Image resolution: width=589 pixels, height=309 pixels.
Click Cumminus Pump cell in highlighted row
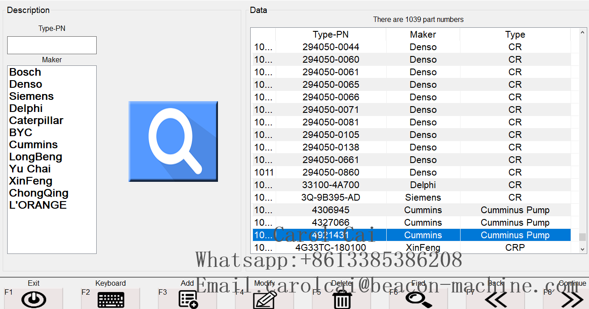(x=515, y=235)
